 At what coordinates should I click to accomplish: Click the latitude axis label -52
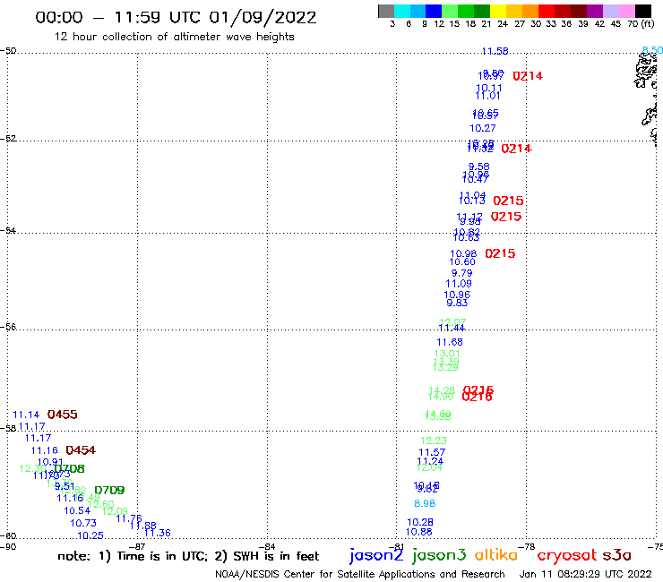[8, 139]
